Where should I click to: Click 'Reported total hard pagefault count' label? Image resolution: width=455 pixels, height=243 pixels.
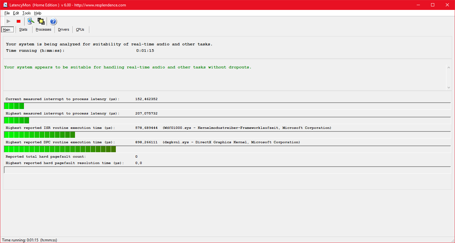coord(46,157)
